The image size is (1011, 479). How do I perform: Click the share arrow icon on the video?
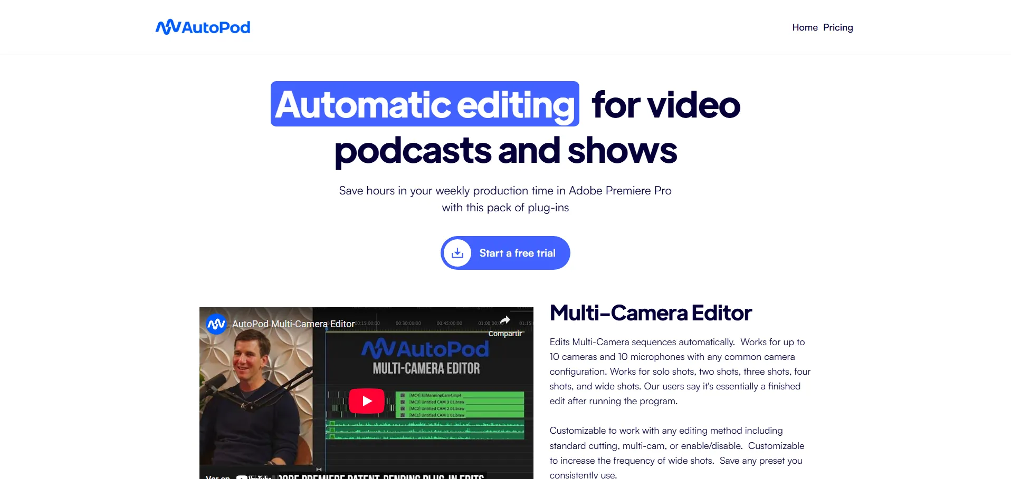click(x=505, y=320)
